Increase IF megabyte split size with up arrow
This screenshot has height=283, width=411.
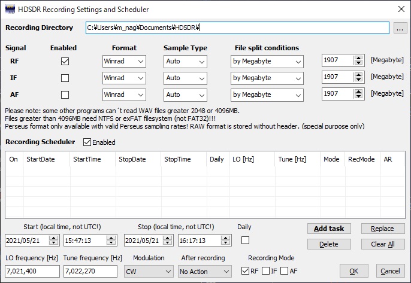point(358,75)
